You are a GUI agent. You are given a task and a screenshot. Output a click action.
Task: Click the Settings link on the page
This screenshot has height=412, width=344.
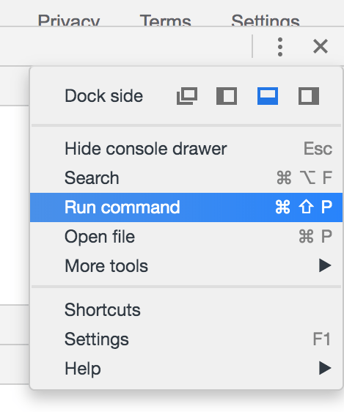coord(266,20)
